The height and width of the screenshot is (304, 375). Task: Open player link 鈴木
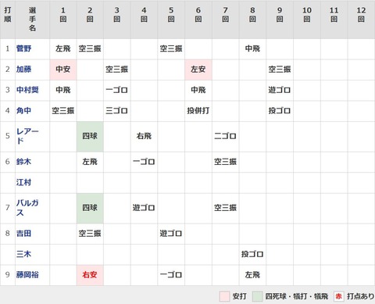click(23, 162)
